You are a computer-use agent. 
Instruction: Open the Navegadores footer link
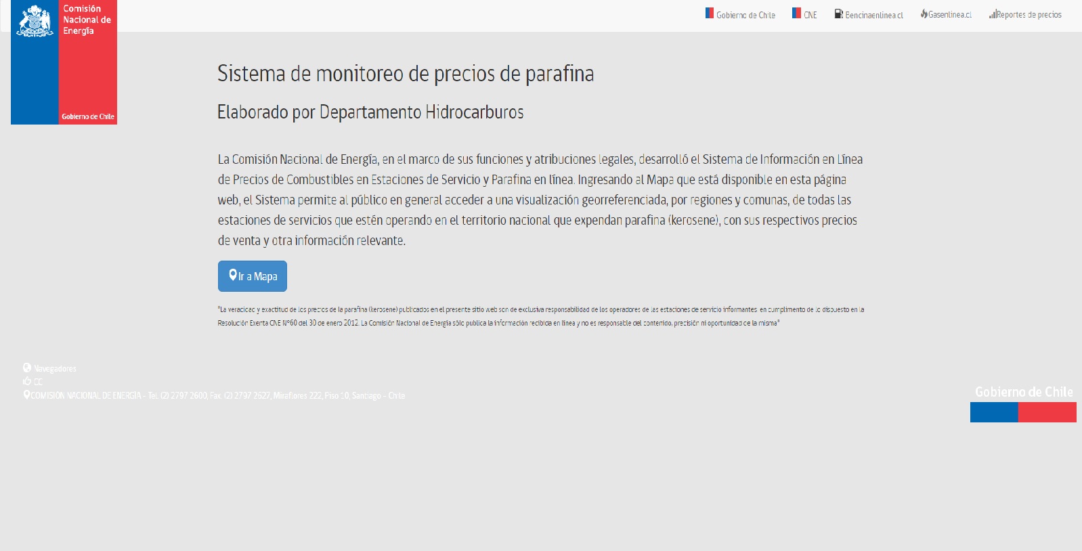pyautogui.click(x=55, y=369)
